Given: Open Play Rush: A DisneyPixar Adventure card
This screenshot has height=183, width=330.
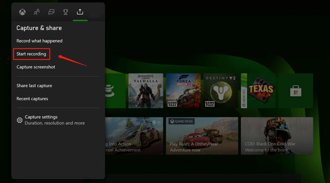Looking at the screenshot, I should click(x=202, y=136).
